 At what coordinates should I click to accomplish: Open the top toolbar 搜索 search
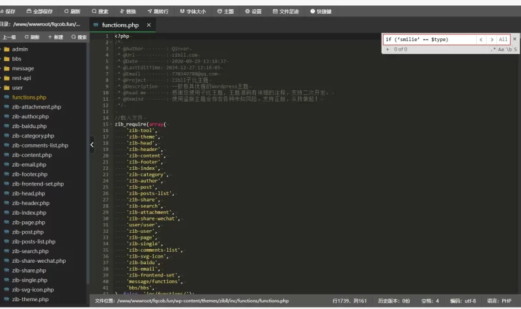[100, 11]
